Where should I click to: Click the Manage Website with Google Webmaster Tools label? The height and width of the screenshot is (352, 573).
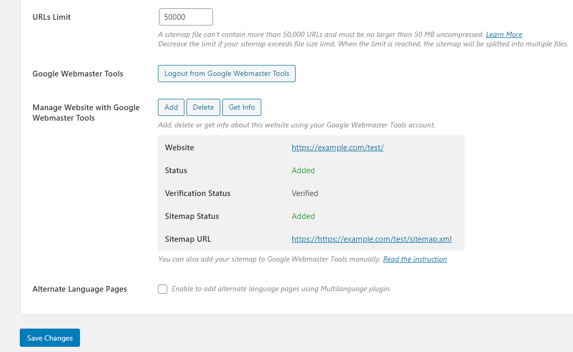click(86, 113)
